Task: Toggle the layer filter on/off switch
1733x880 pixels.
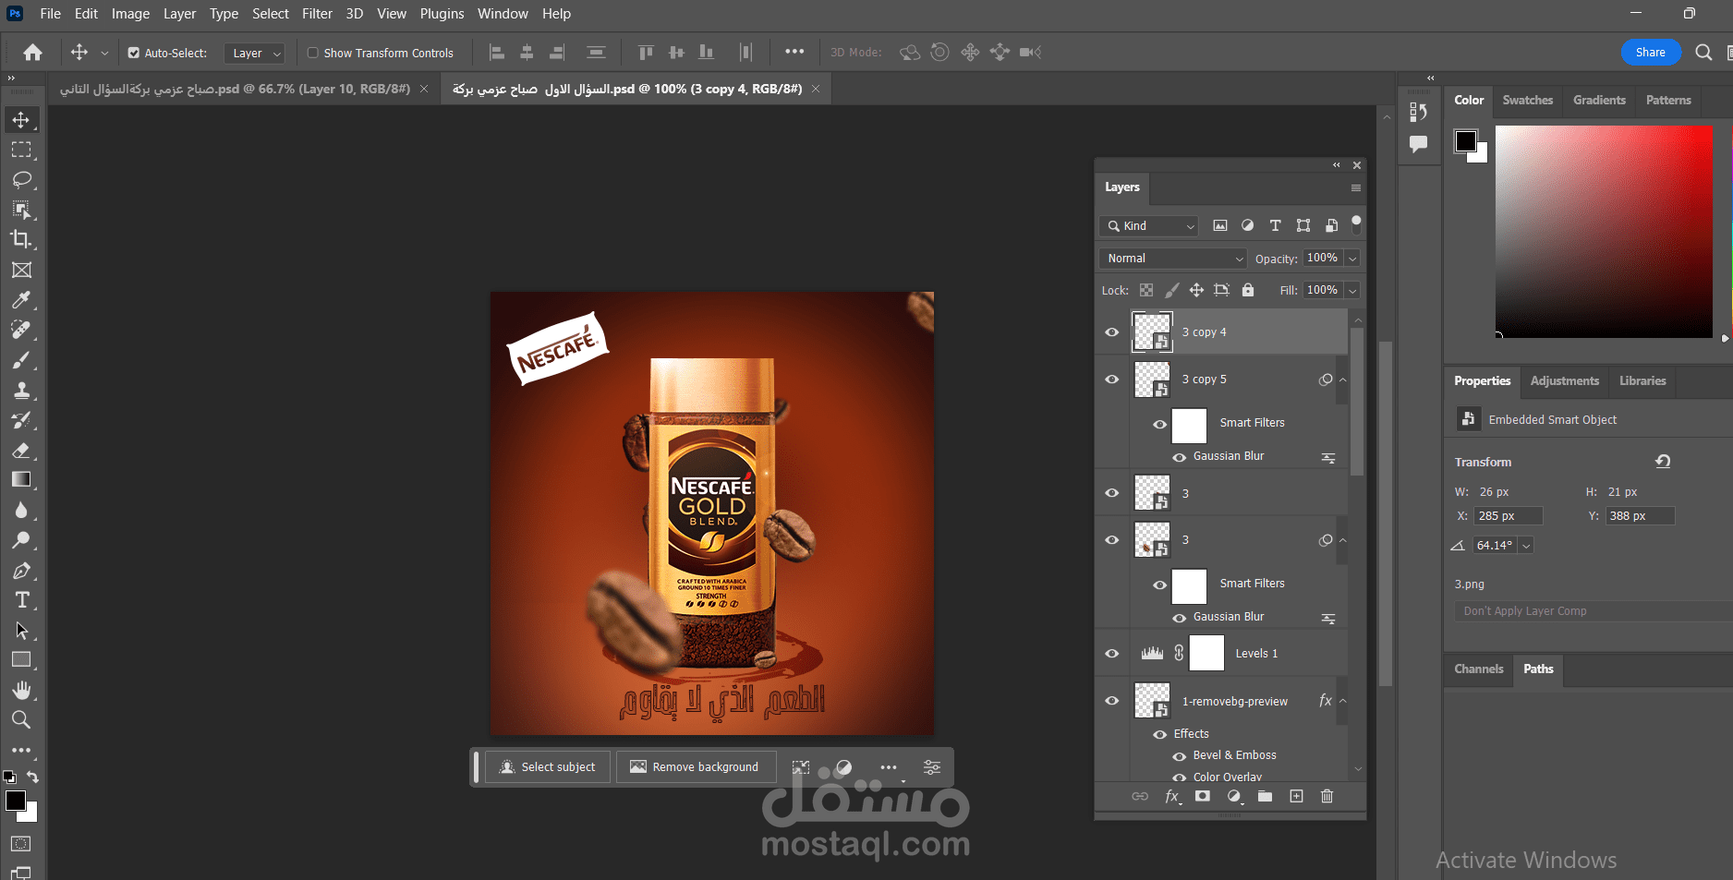Action: point(1356,224)
